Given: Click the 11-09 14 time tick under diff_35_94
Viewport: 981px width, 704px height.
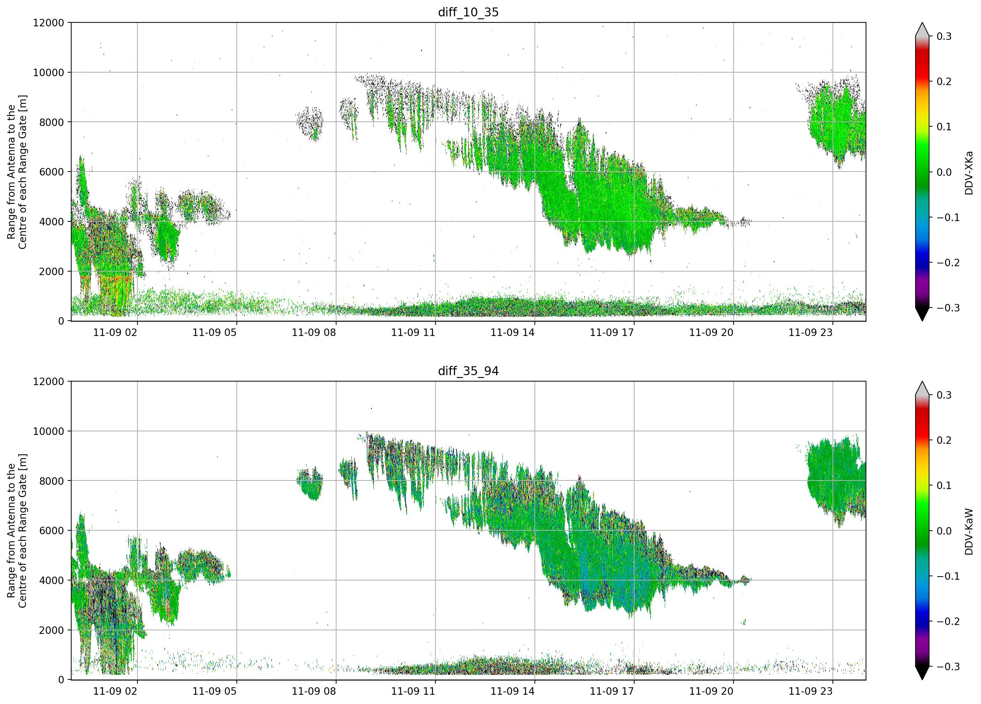Looking at the screenshot, I should point(512,692).
